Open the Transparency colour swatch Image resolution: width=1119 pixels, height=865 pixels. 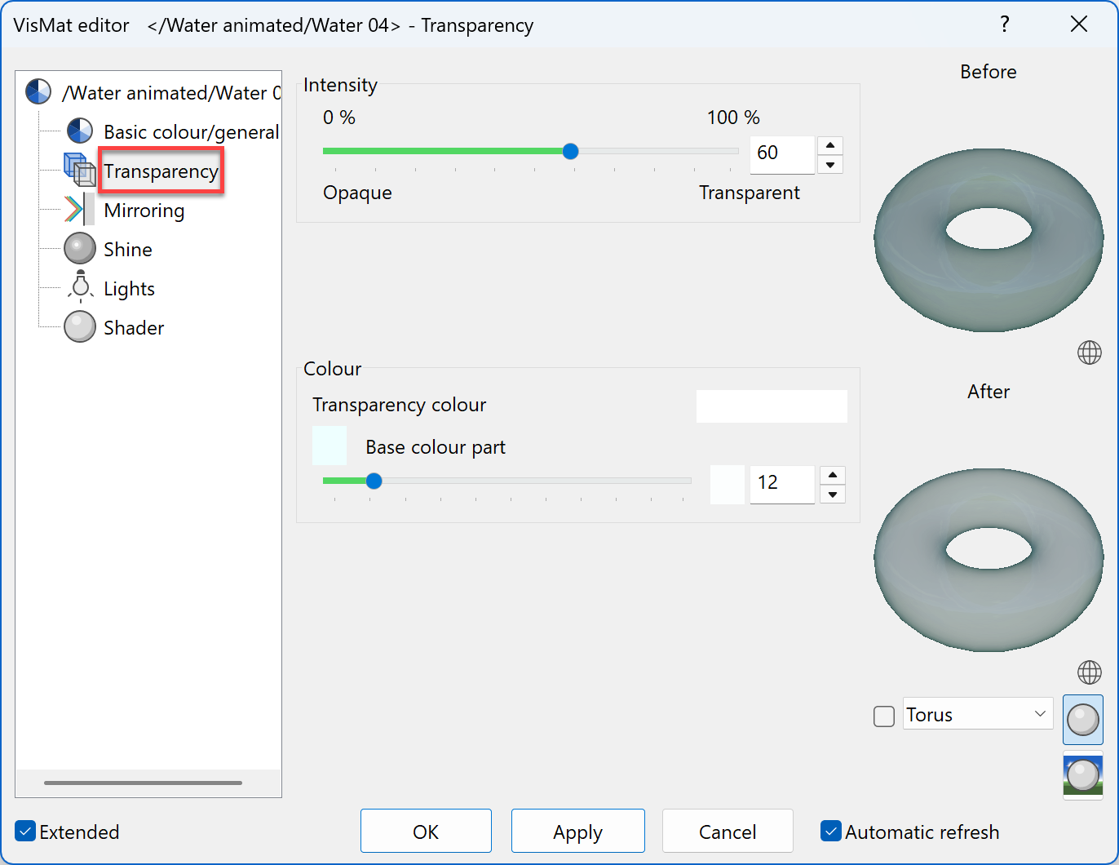pos(772,406)
